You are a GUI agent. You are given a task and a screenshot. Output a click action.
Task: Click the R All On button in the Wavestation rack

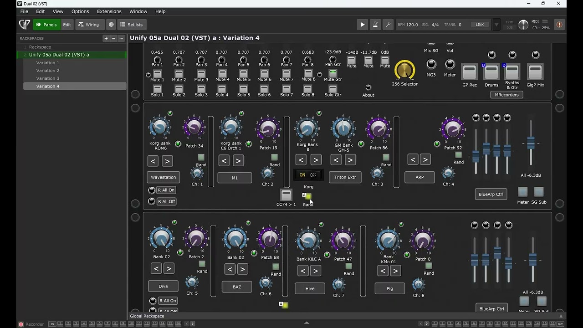click(166, 190)
